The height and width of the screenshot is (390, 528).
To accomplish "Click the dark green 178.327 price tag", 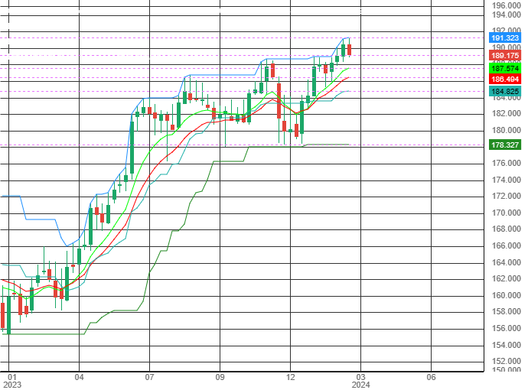I will pos(505,145).
